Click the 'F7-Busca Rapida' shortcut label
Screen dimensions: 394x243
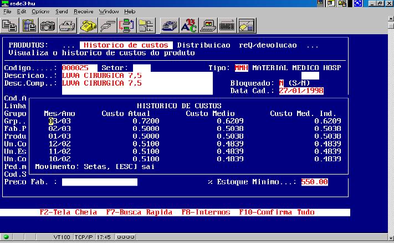point(139,212)
